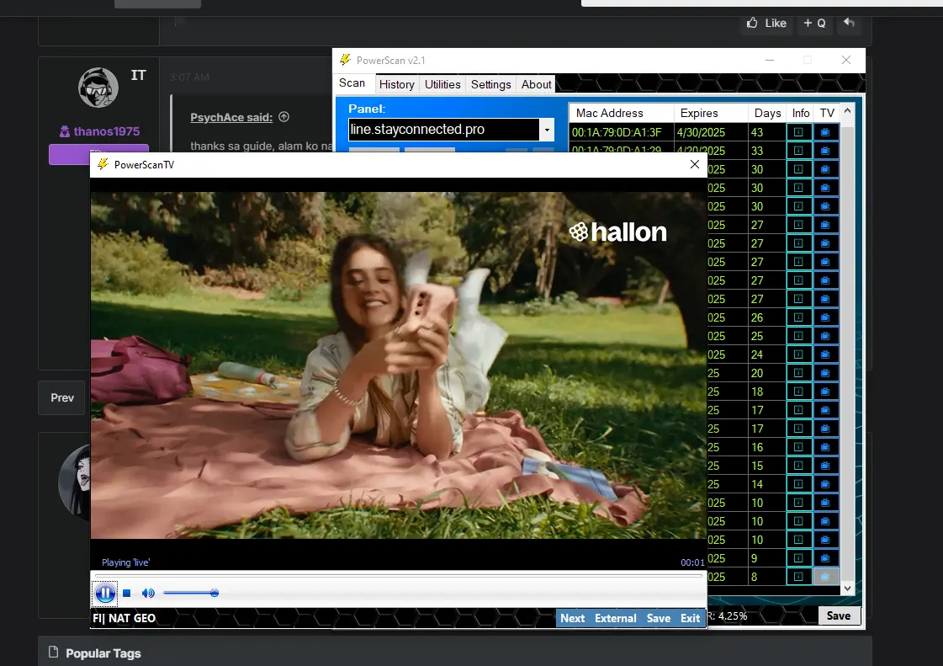The height and width of the screenshot is (666, 943).
Task: Like the forum post
Action: click(766, 23)
